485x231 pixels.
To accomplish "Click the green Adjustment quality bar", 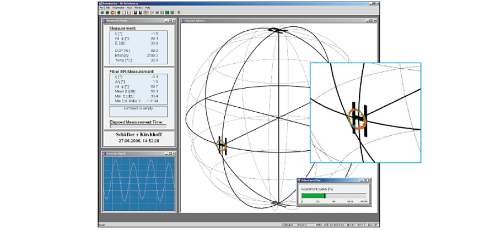I will [x=313, y=196].
